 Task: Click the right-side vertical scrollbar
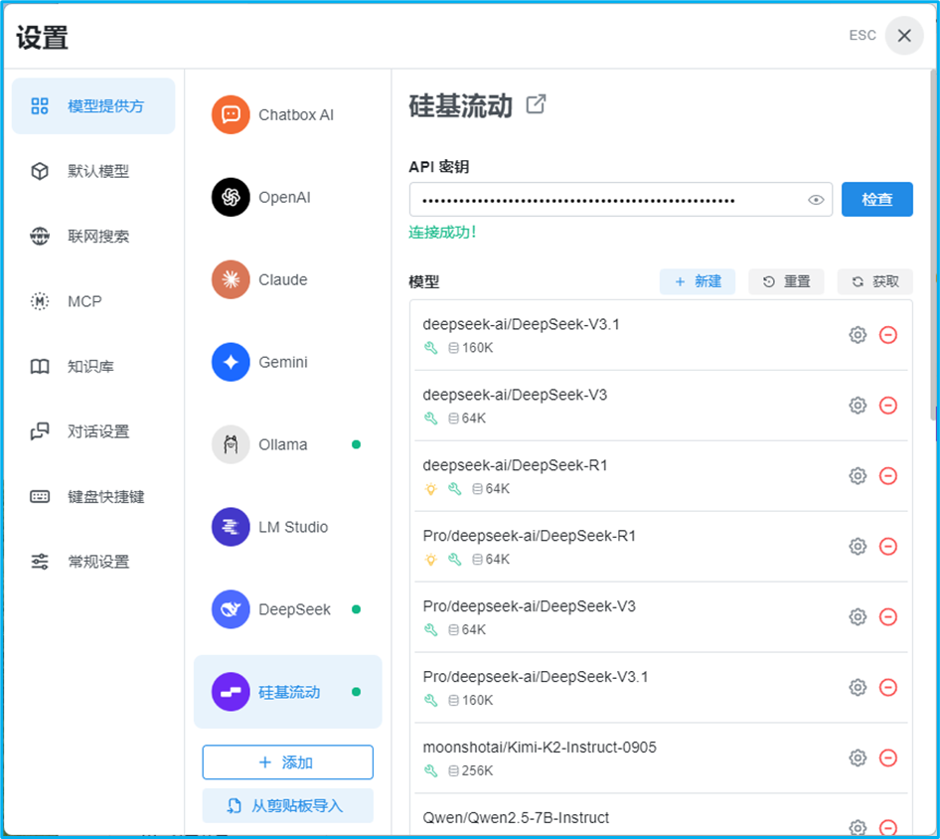tap(933, 246)
